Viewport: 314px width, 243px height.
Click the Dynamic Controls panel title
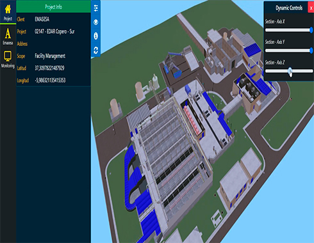click(289, 8)
